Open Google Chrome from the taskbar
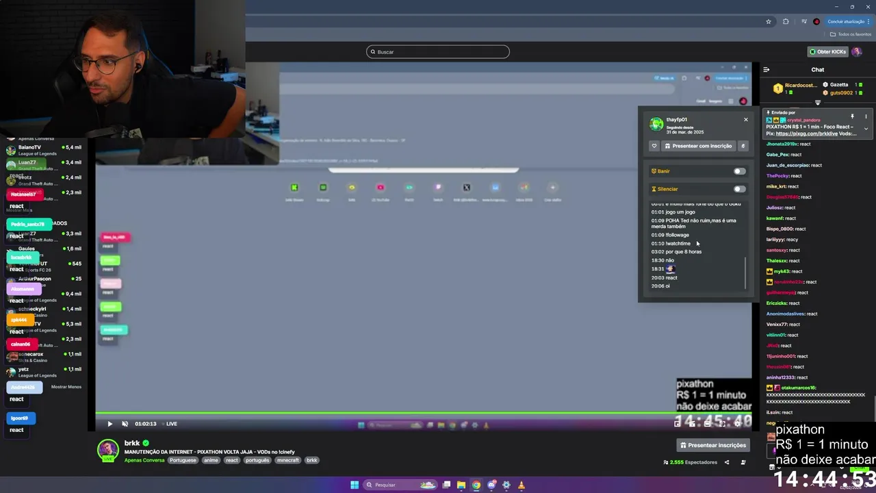Image resolution: width=876 pixels, height=493 pixels. 476,485
